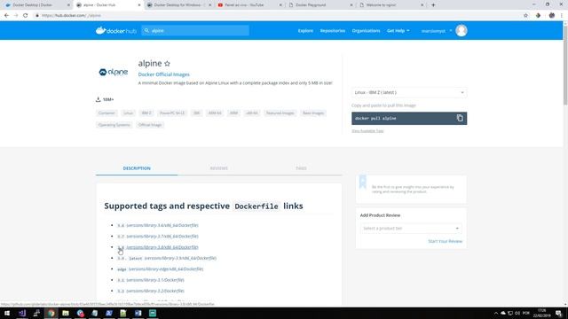Open the Windows Start button
The width and height of the screenshot is (568, 319).
click(x=7, y=313)
